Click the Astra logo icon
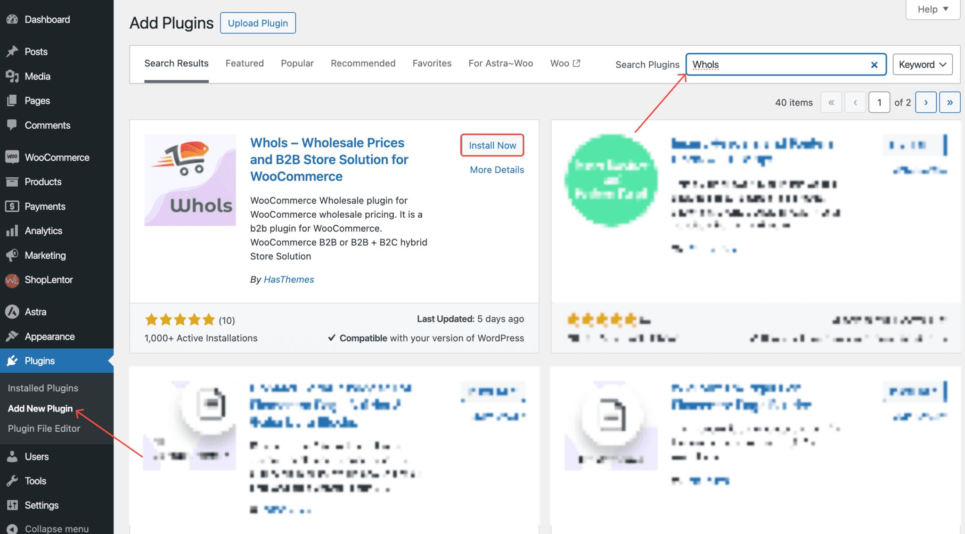 12,312
